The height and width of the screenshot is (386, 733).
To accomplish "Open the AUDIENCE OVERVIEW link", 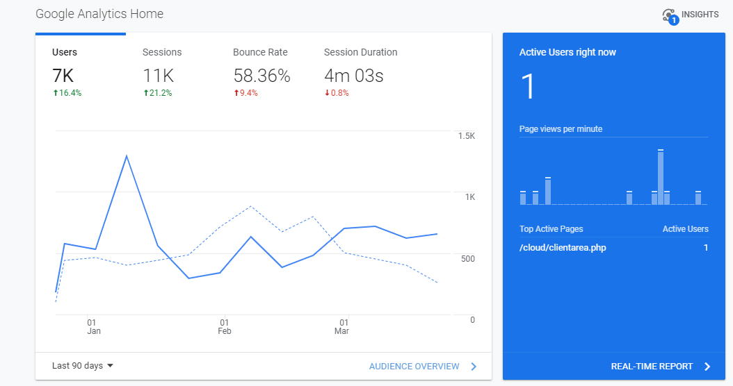I will tap(414, 367).
